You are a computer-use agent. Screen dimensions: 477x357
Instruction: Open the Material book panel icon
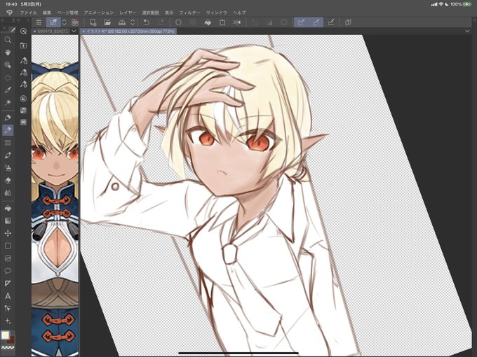click(x=23, y=45)
